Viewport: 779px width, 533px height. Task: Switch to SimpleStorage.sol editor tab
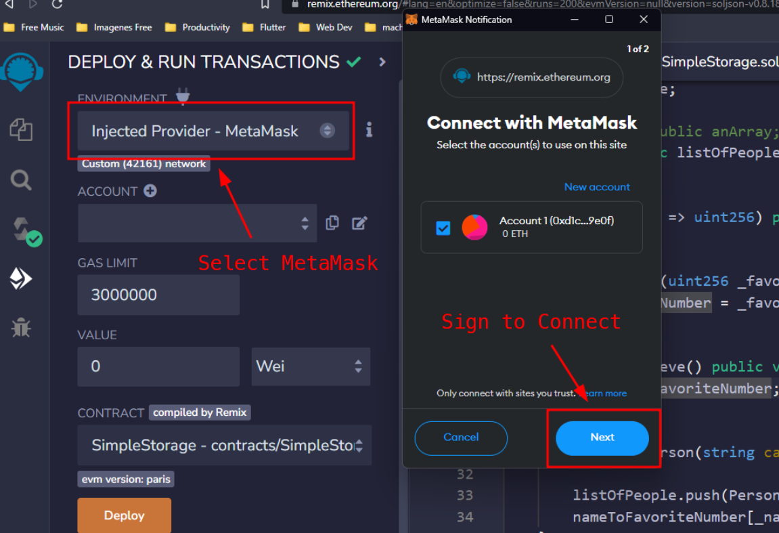pos(720,62)
